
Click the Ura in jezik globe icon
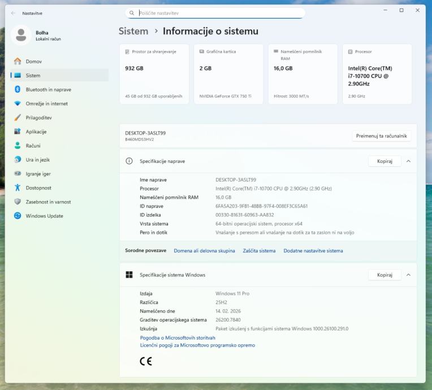coord(18,159)
